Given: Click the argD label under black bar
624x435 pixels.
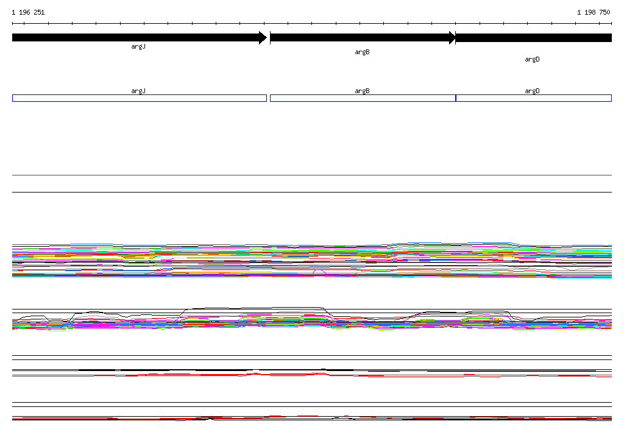Looking at the screenshot, I should coord(532,59).
